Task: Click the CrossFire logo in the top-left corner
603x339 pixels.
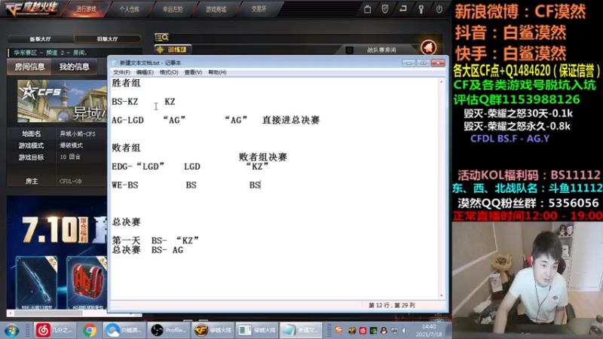Action: pyautogui.click(x=32, y=9)
